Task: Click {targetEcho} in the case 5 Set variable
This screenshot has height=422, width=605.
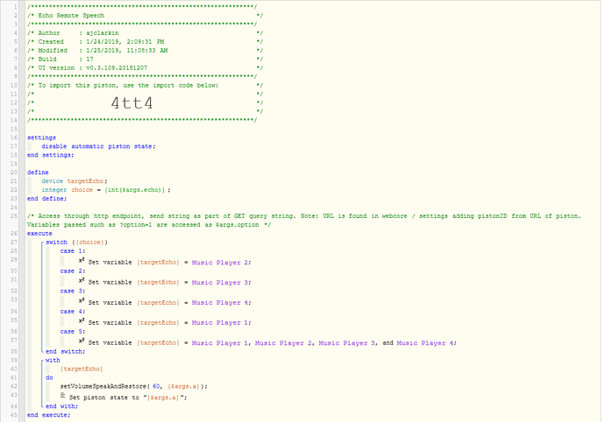Action: tap(158, 343)
